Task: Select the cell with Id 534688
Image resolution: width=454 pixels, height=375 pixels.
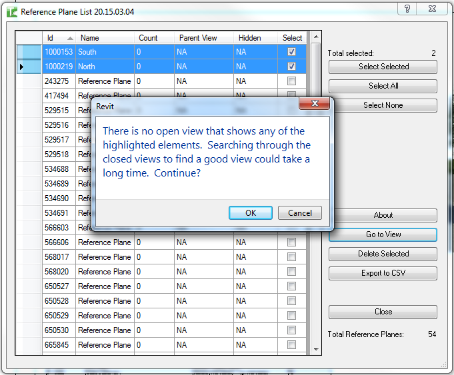Action: pyautogui.click(x=59, y=169)
